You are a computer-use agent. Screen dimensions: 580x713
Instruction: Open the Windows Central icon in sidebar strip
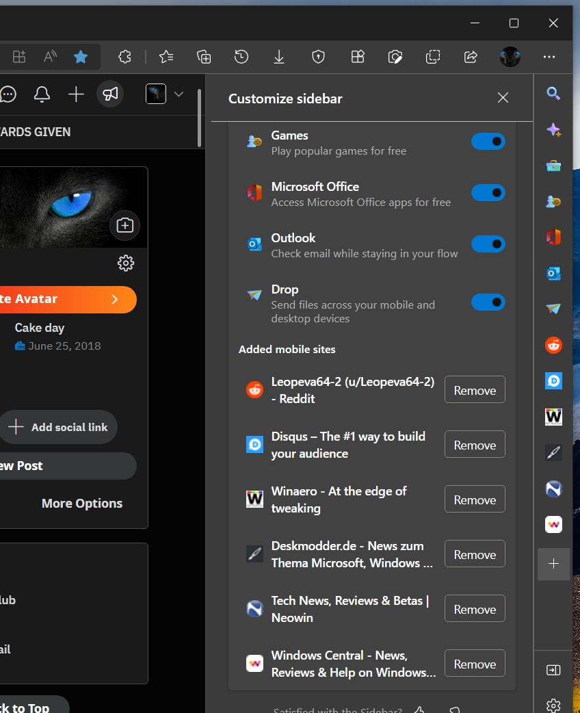[553, 524]
